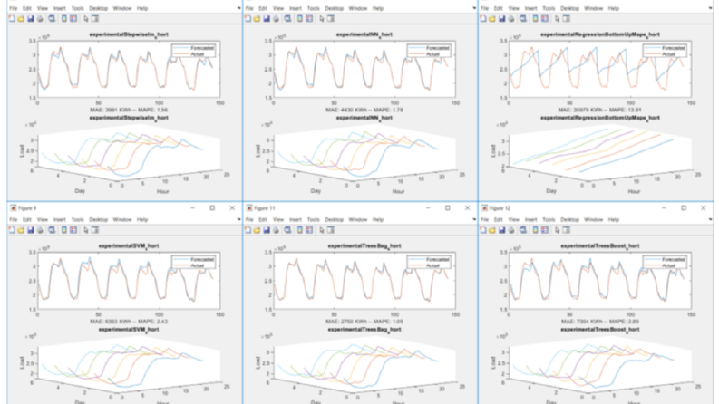This screenshot has width=719, height=404.
Task: Expand dock arrow in NN window menu bar
Action: coord(474,8)
